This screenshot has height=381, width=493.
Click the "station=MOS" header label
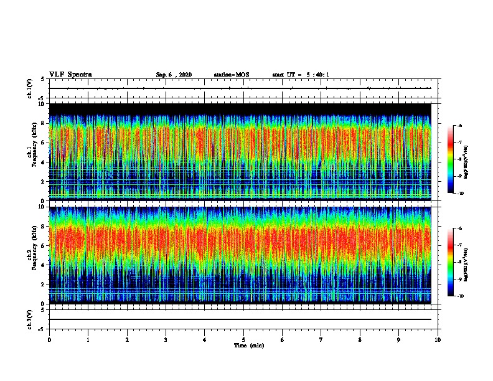coord(232,75)
